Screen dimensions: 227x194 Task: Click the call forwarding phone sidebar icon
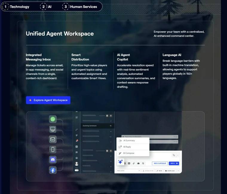[x=76, y=130]
